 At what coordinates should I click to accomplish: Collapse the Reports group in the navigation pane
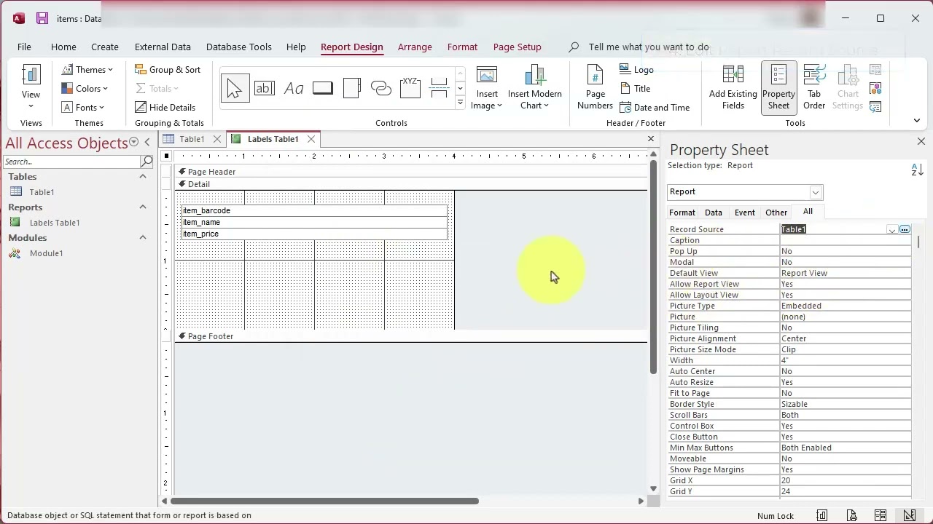(143, 207)
